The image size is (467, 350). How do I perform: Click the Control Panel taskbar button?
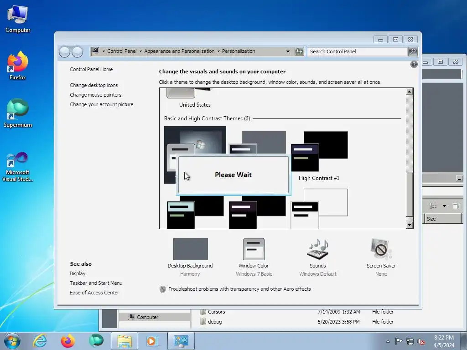(x=181, y=341)
